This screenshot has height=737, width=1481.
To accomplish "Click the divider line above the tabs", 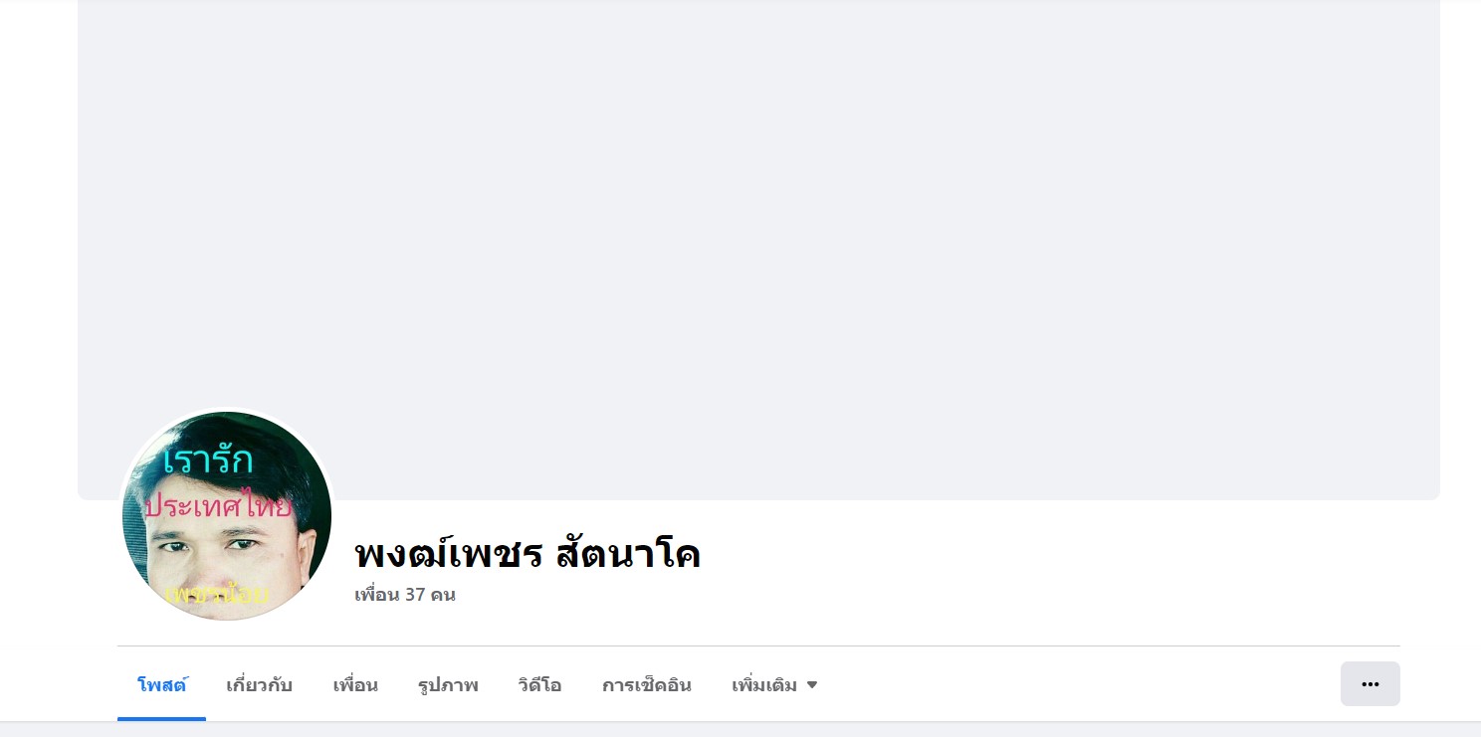I will (758, 645).
